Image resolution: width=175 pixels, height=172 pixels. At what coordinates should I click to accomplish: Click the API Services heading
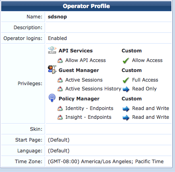(76, 51)
